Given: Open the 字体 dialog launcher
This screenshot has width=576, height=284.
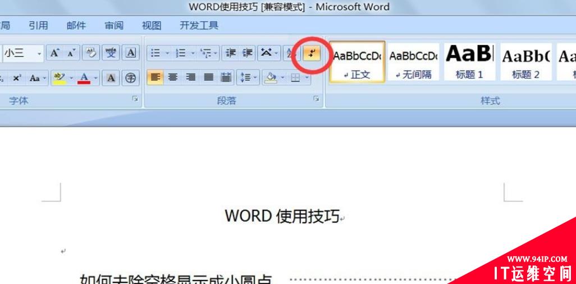Looking at the screenshot, I should coord(135,98).
